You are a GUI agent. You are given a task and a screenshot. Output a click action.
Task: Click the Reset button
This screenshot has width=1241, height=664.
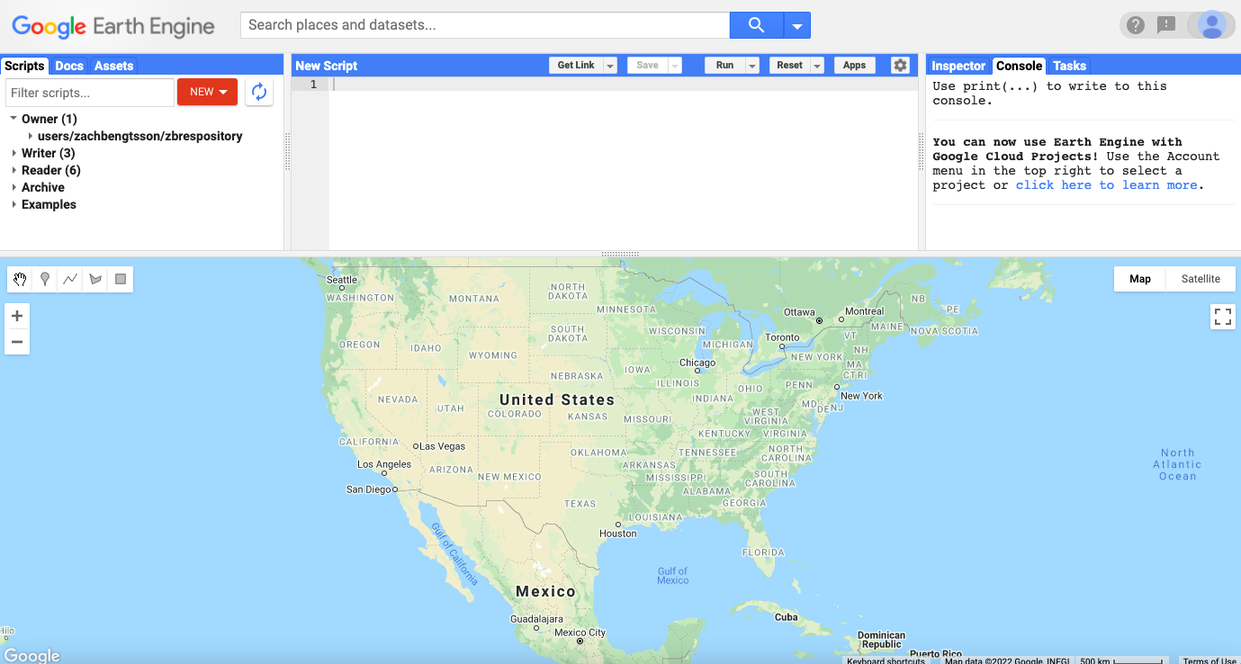[x=789, y=66]
